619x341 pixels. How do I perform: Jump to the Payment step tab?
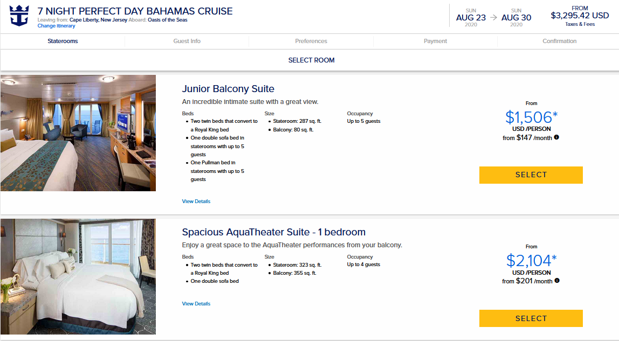[x=436, y=41]
